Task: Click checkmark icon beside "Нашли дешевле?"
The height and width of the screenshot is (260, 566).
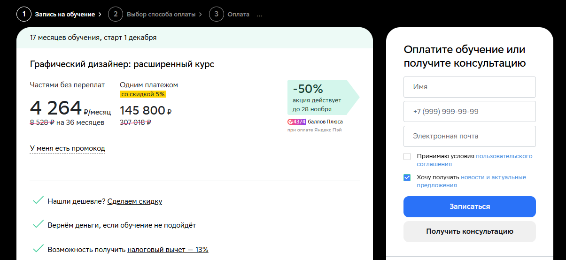Action: (x=39, y=201)
